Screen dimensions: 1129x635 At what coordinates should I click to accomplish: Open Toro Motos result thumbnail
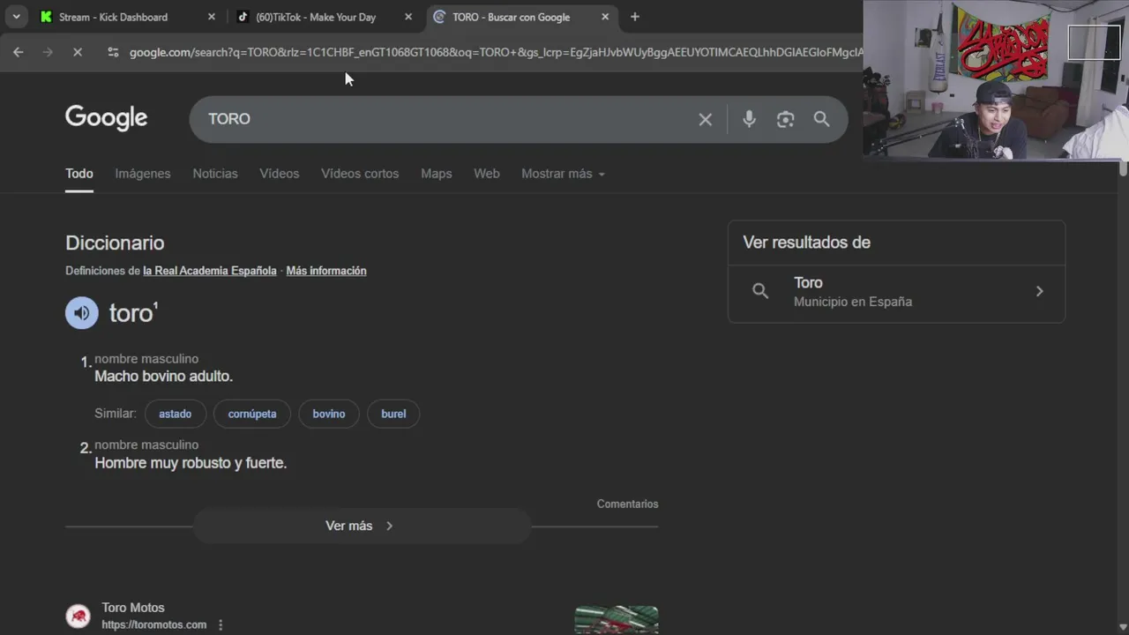(617, 620)
